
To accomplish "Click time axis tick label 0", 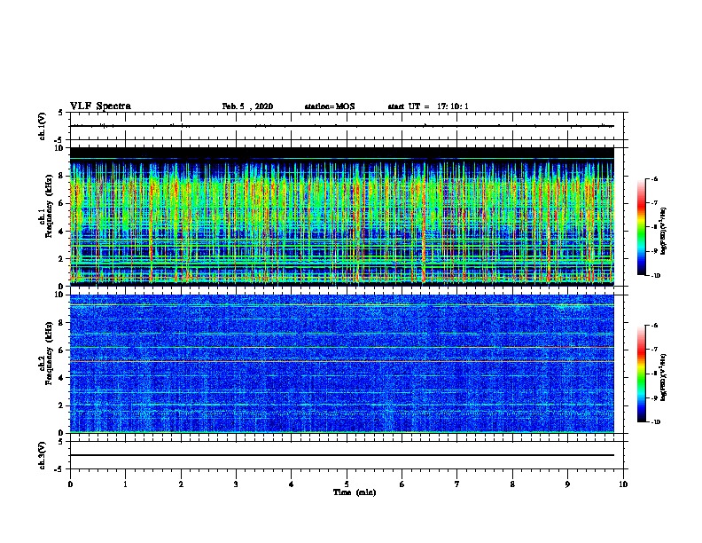I will point(70,484).
